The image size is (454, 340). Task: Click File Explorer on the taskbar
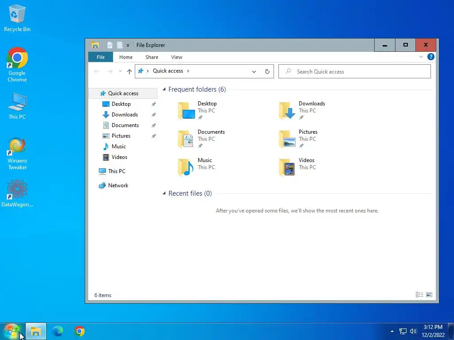pos(36,331)
